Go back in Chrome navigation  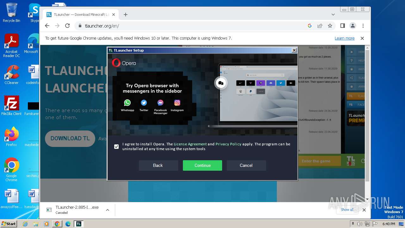(47, 26)
